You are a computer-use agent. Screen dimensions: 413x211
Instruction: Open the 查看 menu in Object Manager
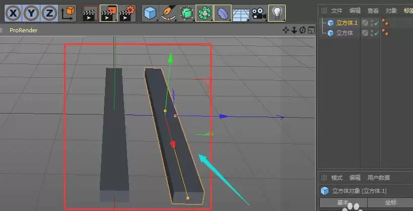click(373, 11)
